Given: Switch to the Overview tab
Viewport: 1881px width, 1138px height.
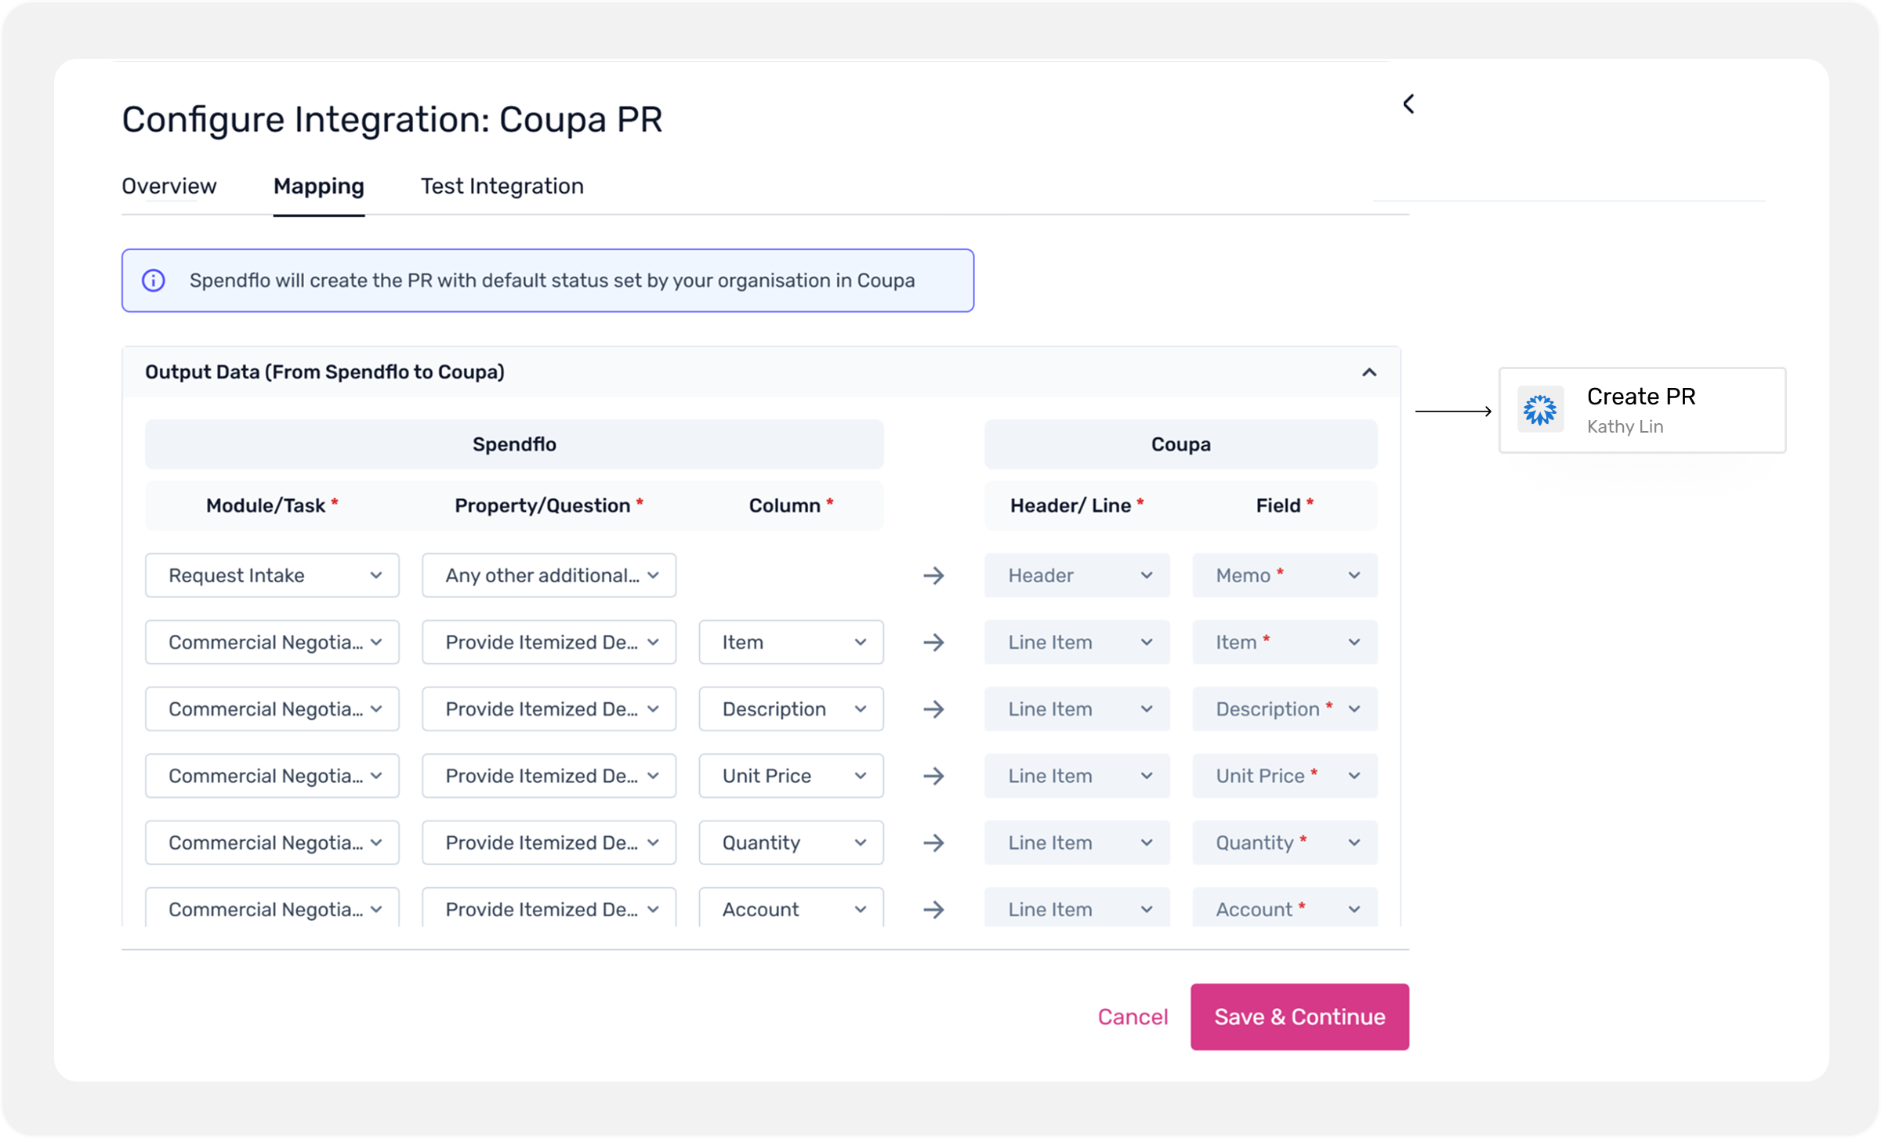Looking at the screenshot, I should coord(169,187).
